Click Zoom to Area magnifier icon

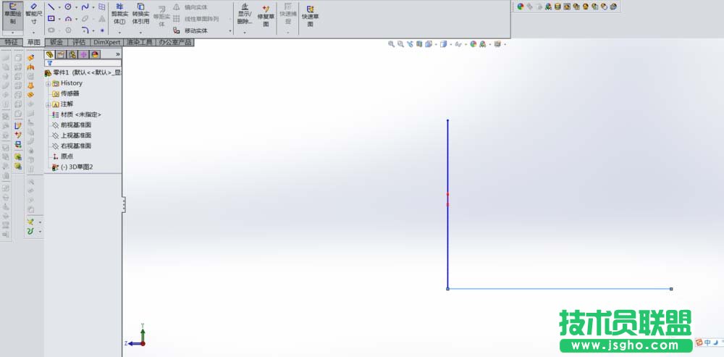(x=400, y=44)
